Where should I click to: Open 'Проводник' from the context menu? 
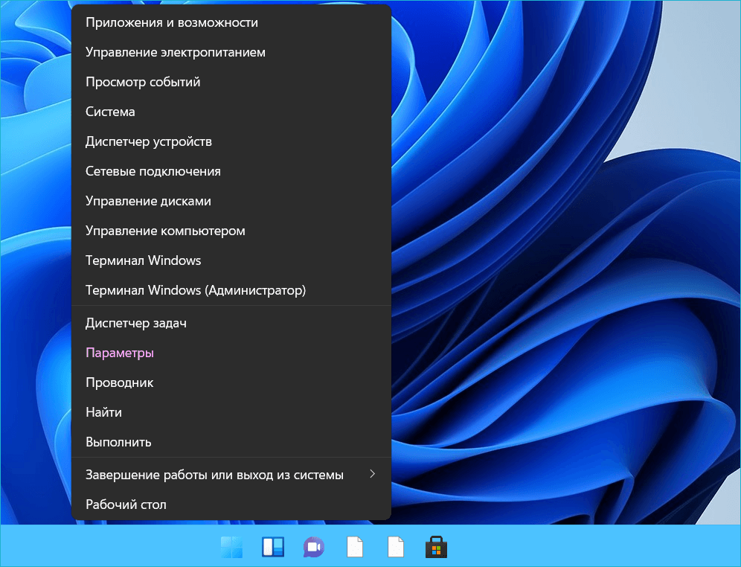(119, 382)
